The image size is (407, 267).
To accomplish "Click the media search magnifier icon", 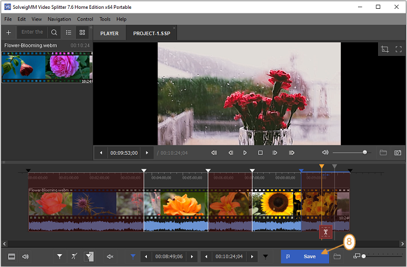I will (x=54, y=32).
